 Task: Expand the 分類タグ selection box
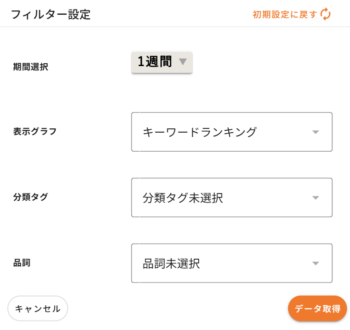point(232,198)
